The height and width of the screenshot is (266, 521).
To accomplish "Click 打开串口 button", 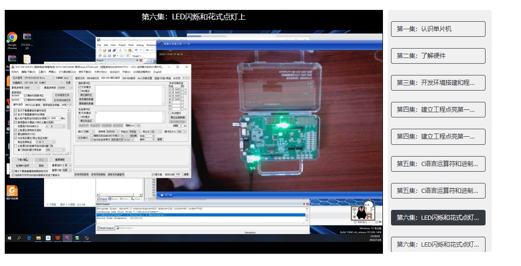I will pos(83,138).
